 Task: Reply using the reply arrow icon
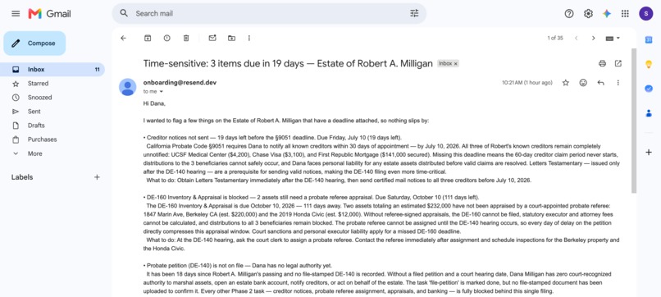600,83
